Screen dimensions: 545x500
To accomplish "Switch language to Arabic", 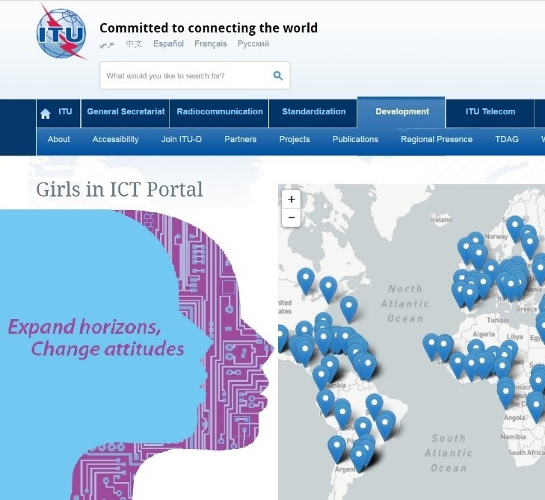I will [x=107, y=44].
